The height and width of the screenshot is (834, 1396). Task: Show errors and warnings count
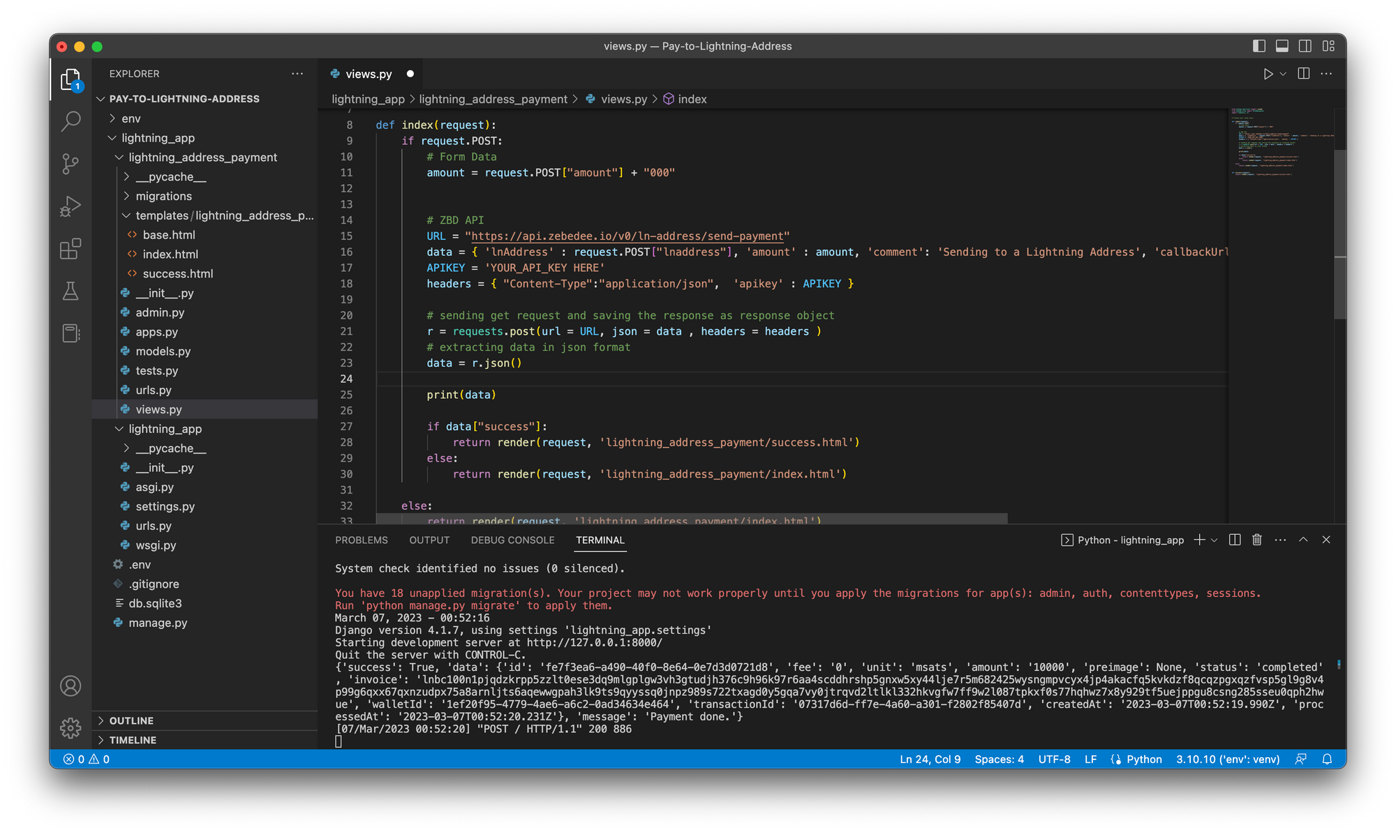[87, 759]
